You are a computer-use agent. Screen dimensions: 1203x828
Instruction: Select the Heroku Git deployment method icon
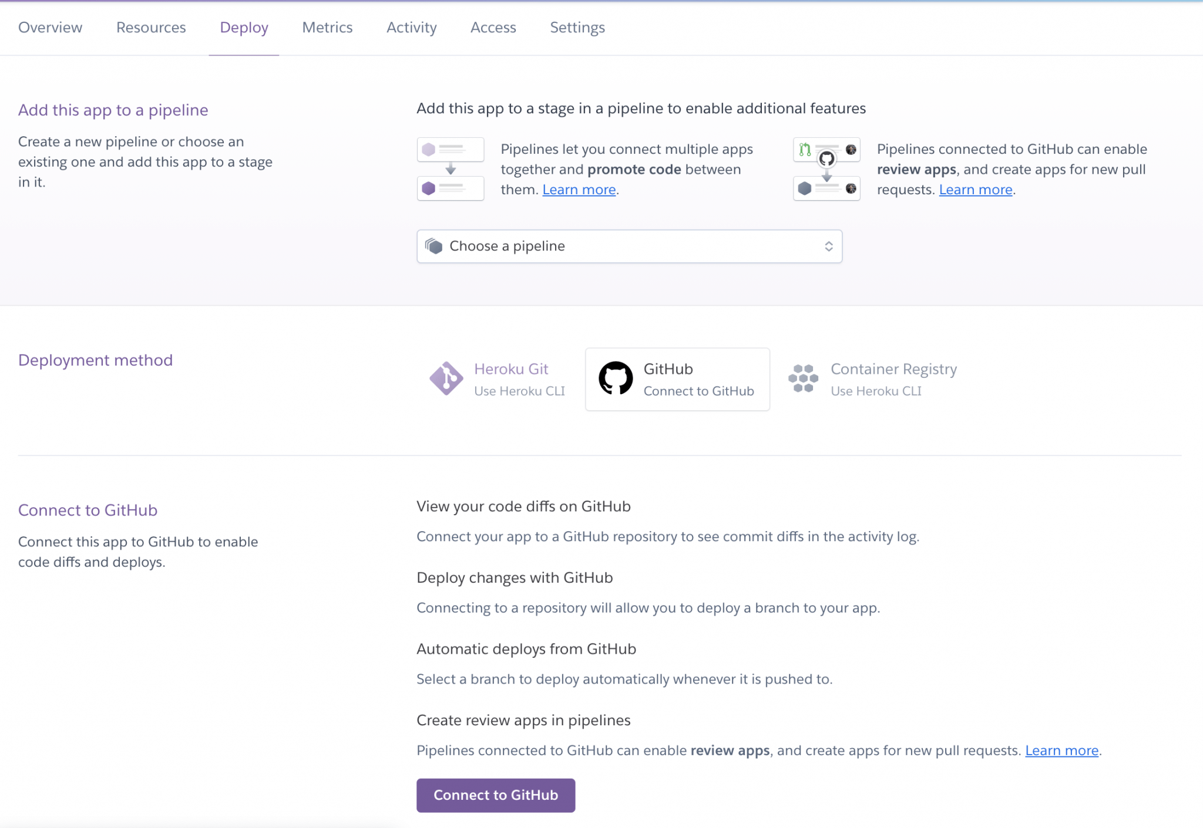[x=447, y=378]
